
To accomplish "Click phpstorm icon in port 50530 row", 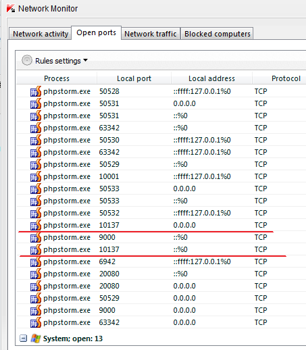I will click(36, 140).
